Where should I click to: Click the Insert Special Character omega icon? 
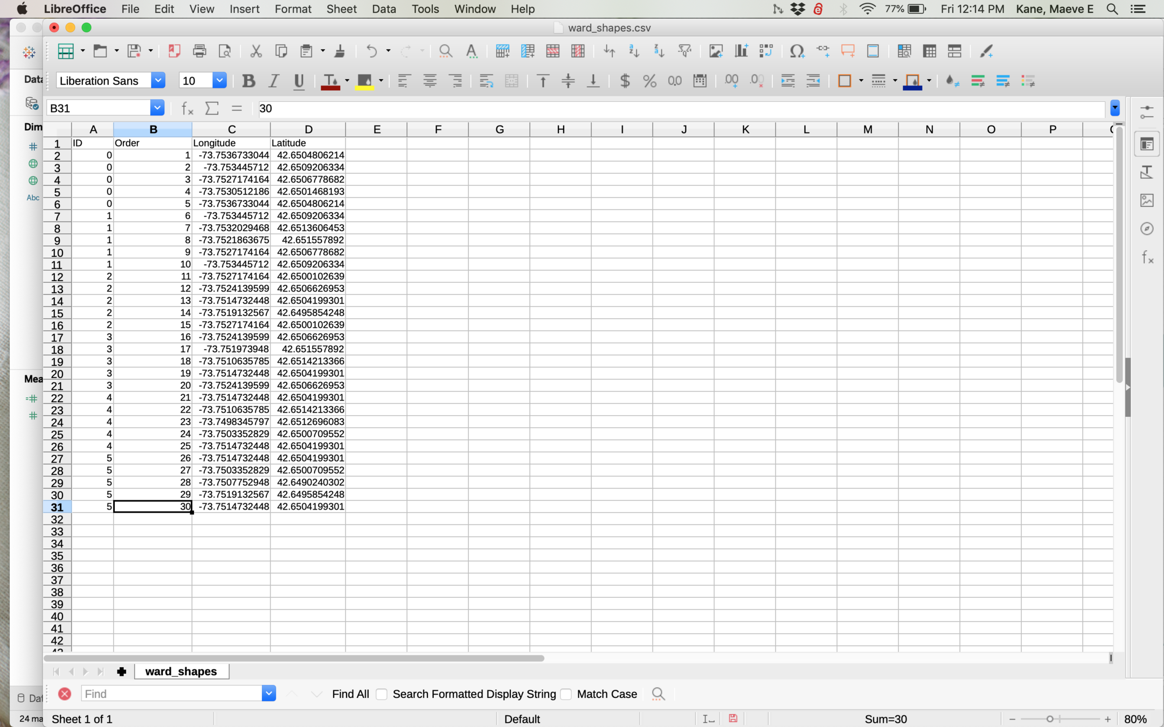pyautogui.click(x=796, y=51)
